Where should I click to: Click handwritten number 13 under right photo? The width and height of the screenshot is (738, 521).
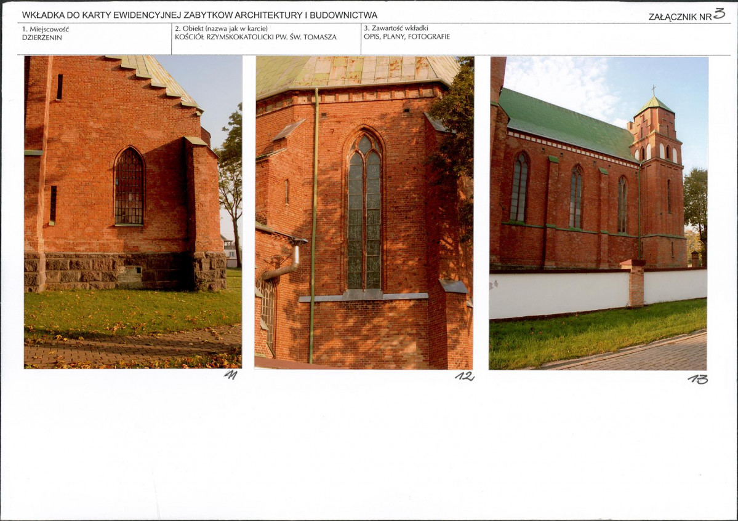click(697, 379)
